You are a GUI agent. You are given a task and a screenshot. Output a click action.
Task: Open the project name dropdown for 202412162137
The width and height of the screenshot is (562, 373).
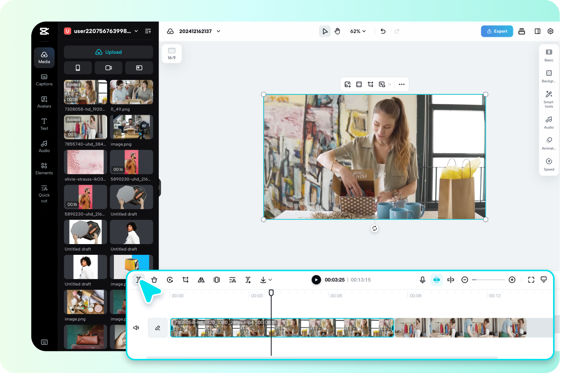tap(219, 31)
